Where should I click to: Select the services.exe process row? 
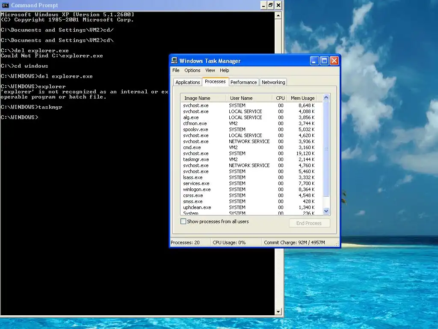point(252,183)
